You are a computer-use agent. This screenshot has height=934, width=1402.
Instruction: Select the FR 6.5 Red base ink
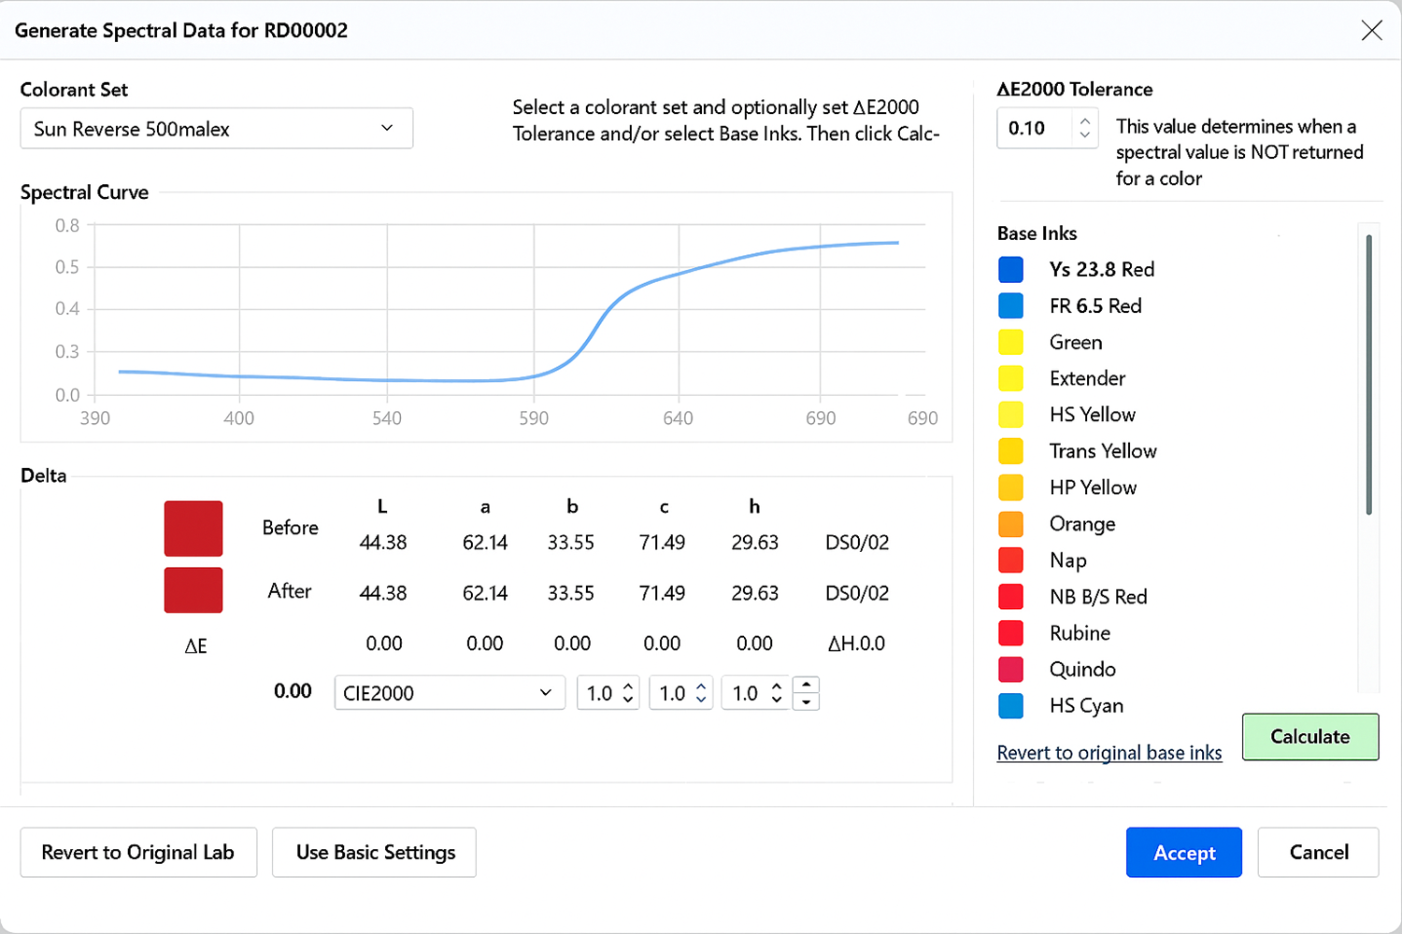1094,306
